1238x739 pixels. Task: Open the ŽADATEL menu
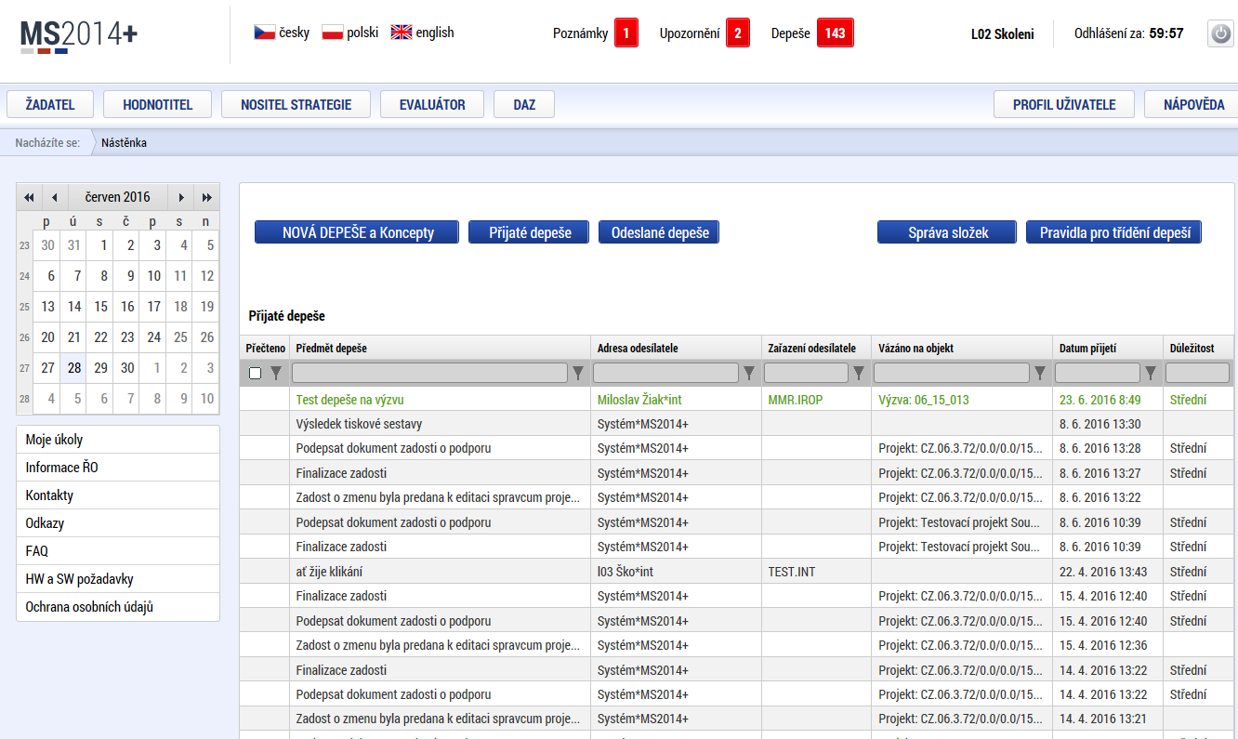[50, 104]
